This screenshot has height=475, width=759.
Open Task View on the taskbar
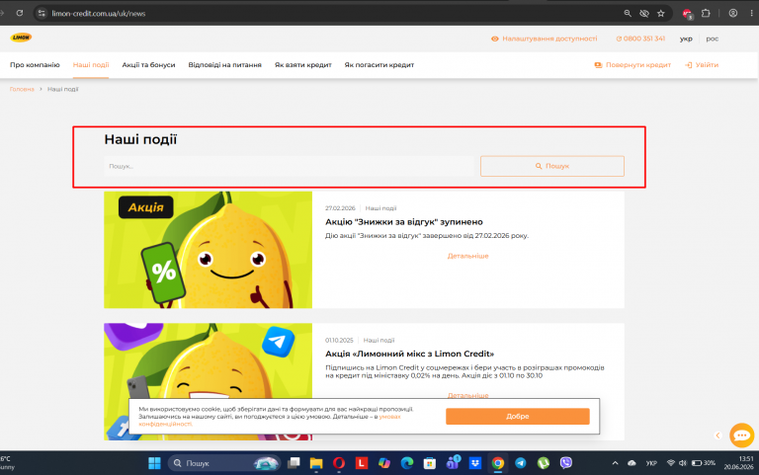point(294,463)
